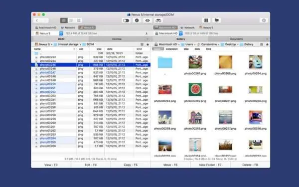
Task: Expand the arrow after Users in breadcrumb
Action: point(195,44)
